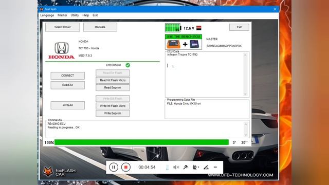Minimize the recorder toolbar with dash icon
The width and height of the screenshot is (329, 185).
point(215,167)
